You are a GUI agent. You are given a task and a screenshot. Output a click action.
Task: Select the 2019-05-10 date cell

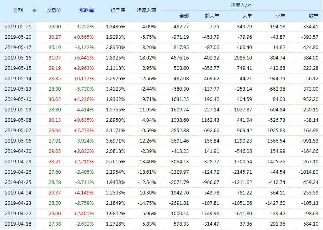[x=18, y=99]
